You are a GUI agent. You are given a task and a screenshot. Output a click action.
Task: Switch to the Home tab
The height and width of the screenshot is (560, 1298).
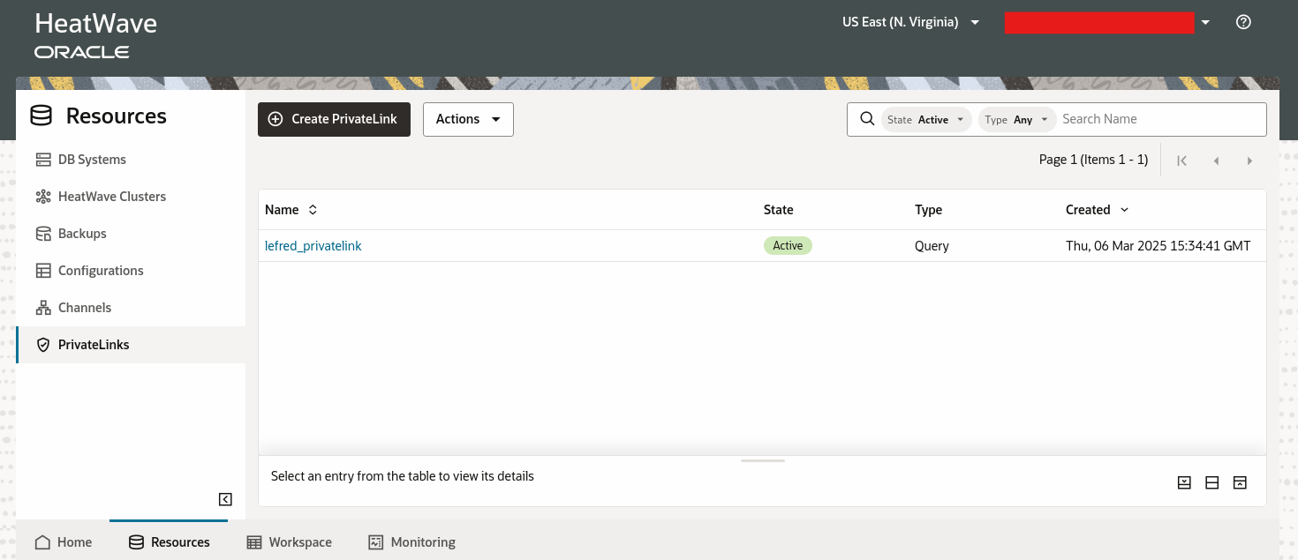64,542
